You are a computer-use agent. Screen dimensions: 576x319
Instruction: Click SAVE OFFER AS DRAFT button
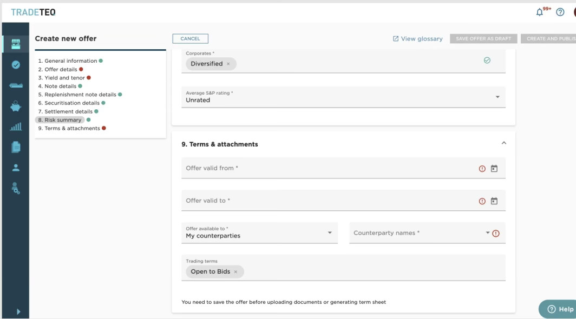click(x=483, y=38)
